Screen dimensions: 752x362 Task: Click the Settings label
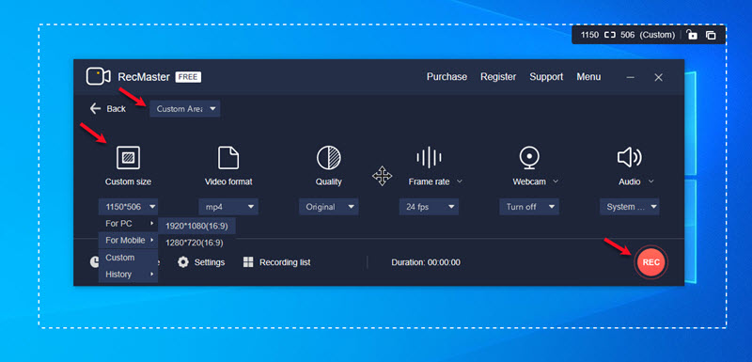click(209, 262)
